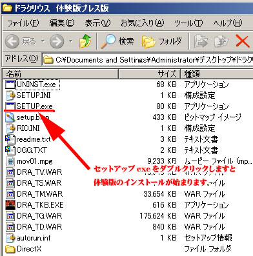Click the SETUP.INI file name
Image resolution: width=253 pixels, height=256 pixels.
pyautogui.click(x=34, y=95)
